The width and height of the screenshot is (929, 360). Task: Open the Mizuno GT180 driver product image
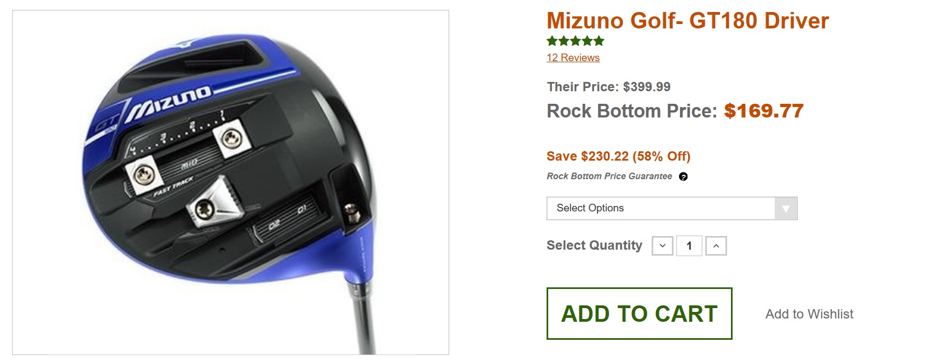tap(230, 182)
